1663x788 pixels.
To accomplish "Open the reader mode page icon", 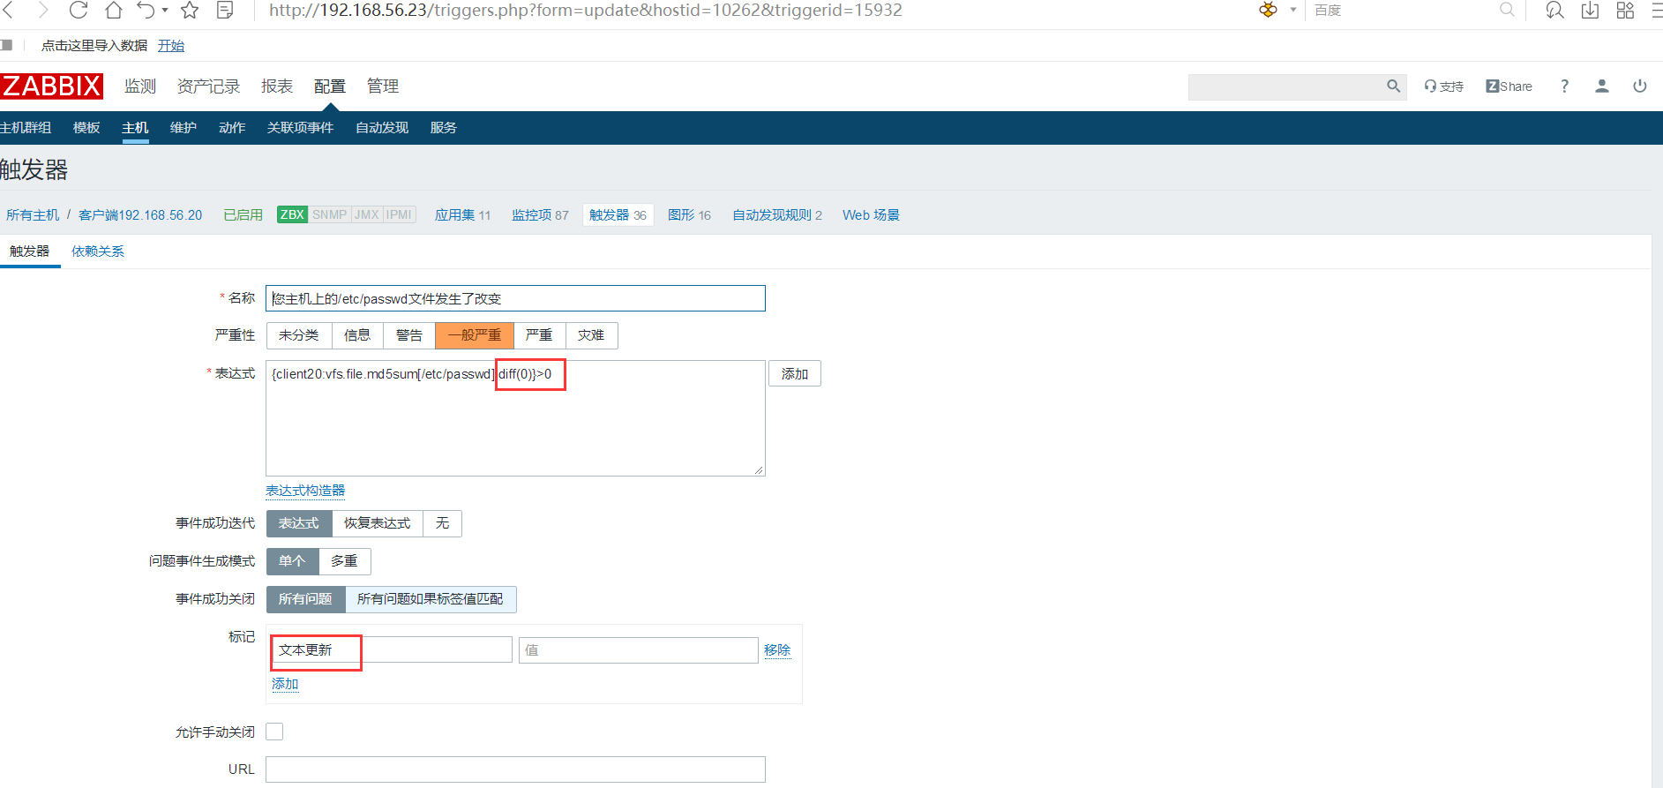I will [225, 11].
